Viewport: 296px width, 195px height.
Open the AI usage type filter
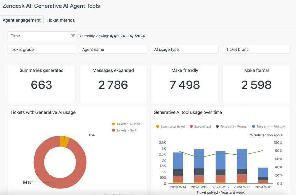pyautogui.click(x=185, y=49)
